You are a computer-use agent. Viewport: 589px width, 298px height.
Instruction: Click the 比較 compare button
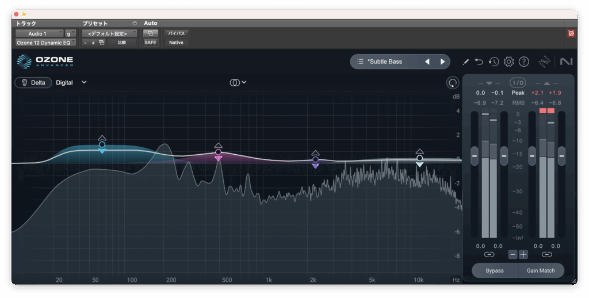point(122,43)
